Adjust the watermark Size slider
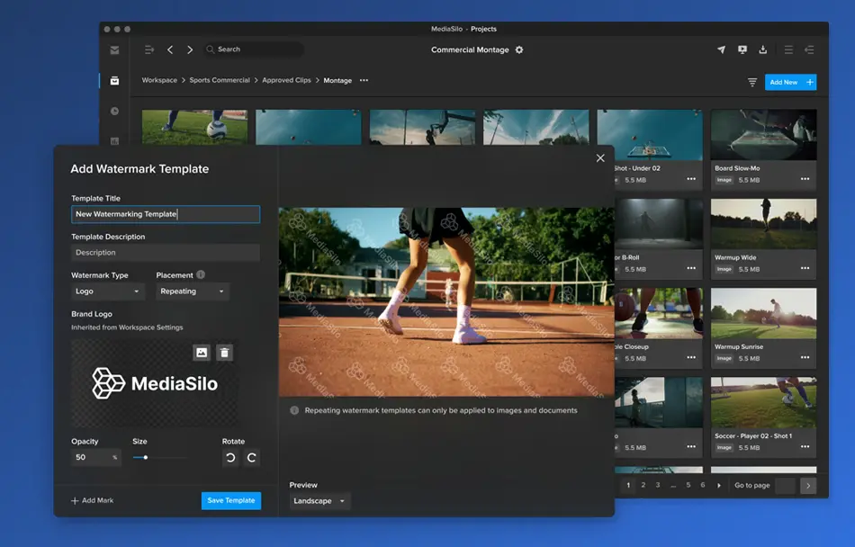 tap(144, 457)
